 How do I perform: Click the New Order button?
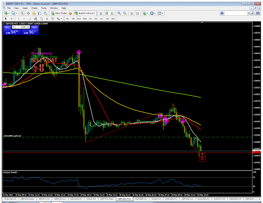coord(59,13)
